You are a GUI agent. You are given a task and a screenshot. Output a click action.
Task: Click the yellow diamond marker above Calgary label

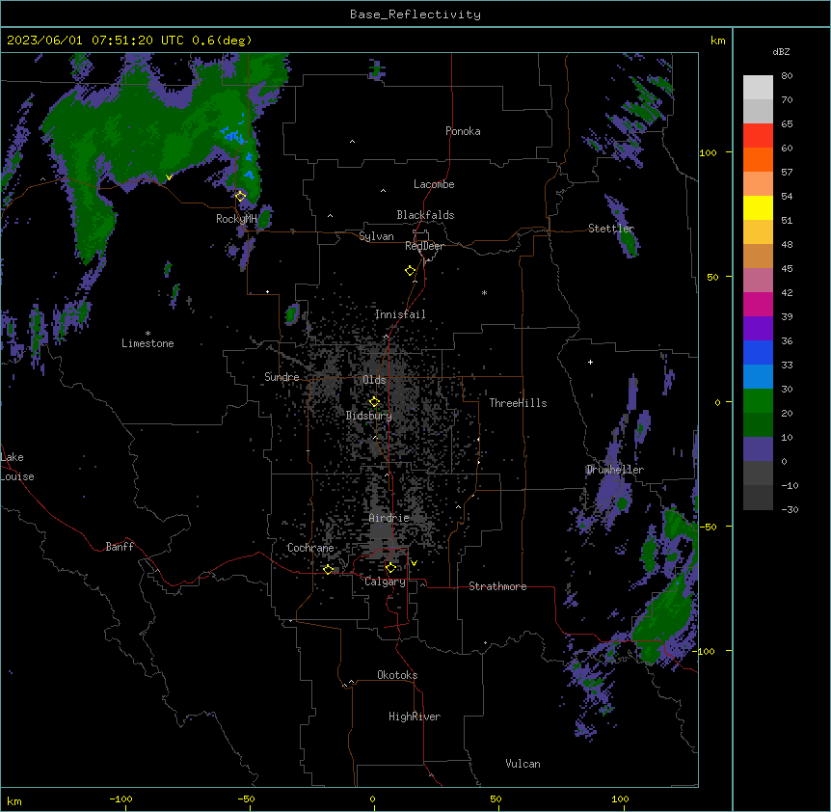(390, 568)
